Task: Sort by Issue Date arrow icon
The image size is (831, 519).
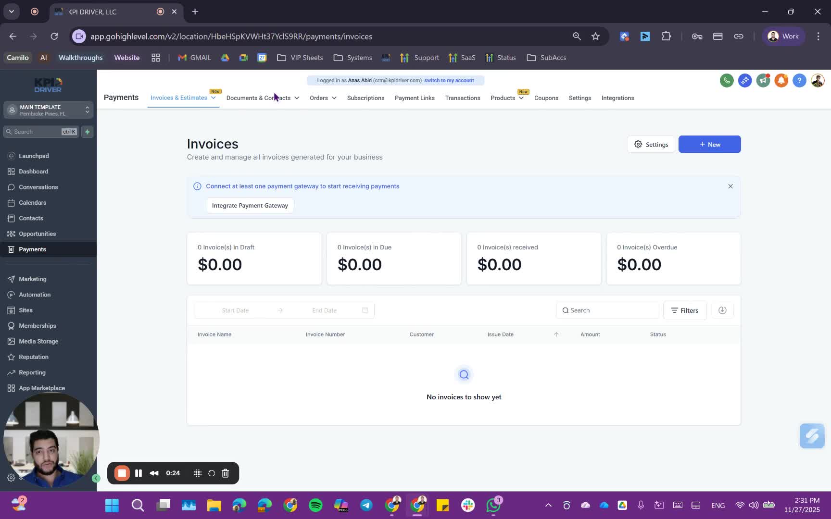Action: [x=556, y=334]
